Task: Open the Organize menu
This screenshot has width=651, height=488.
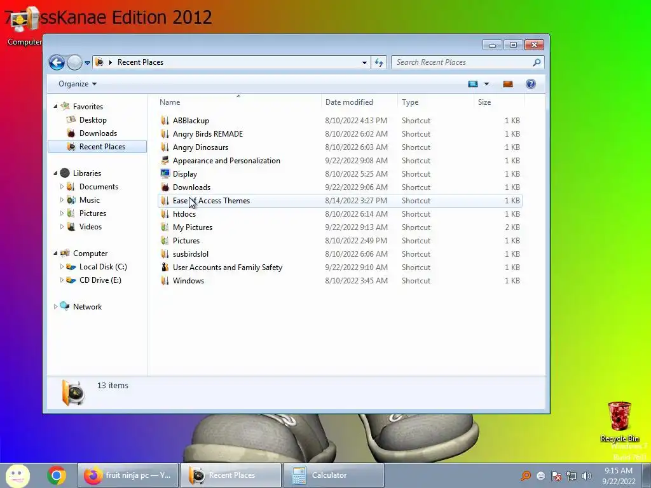Action: pyautogui.click(x=77, y=84)
